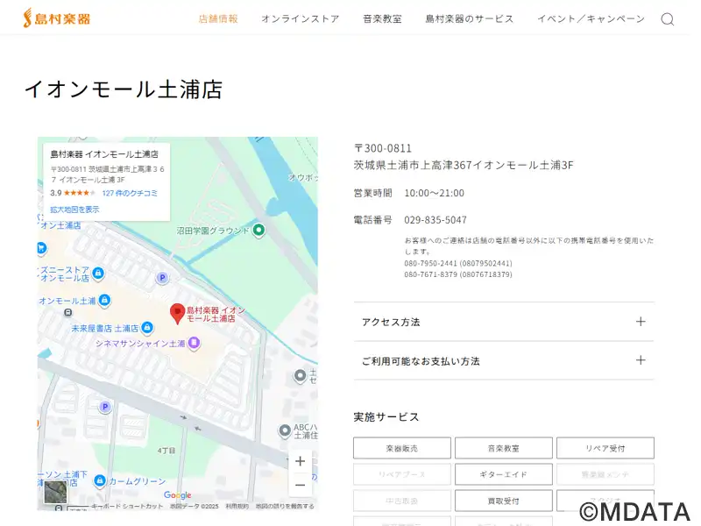This screenshot has width=701, height=526.
Task: Click the 3.9 star rating
Action: tap(73, 193)
